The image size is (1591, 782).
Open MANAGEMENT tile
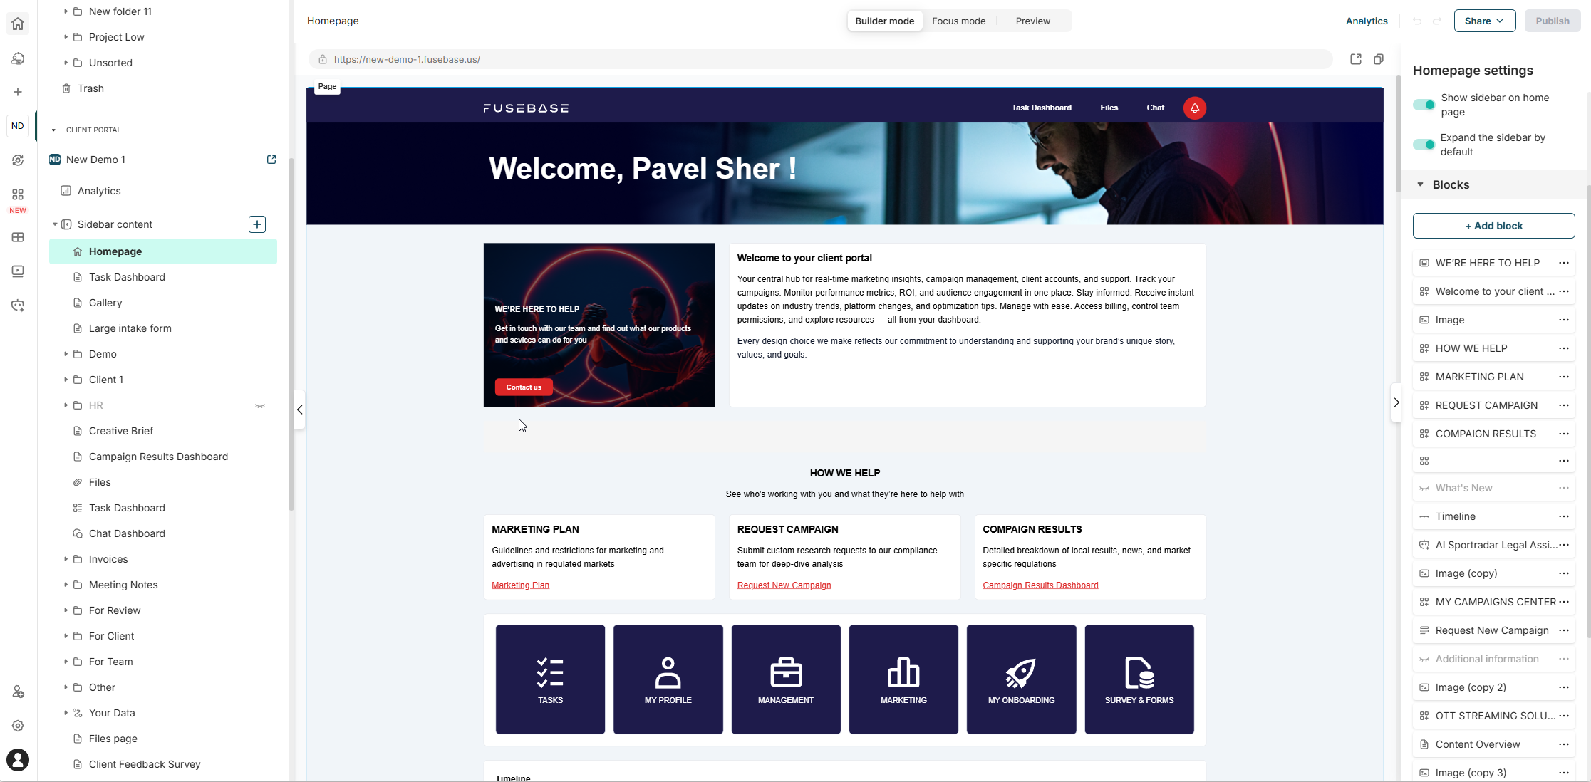786,679
